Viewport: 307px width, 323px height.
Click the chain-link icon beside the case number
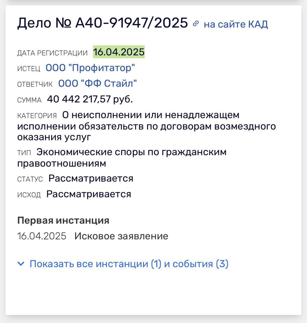coord(196,24)
